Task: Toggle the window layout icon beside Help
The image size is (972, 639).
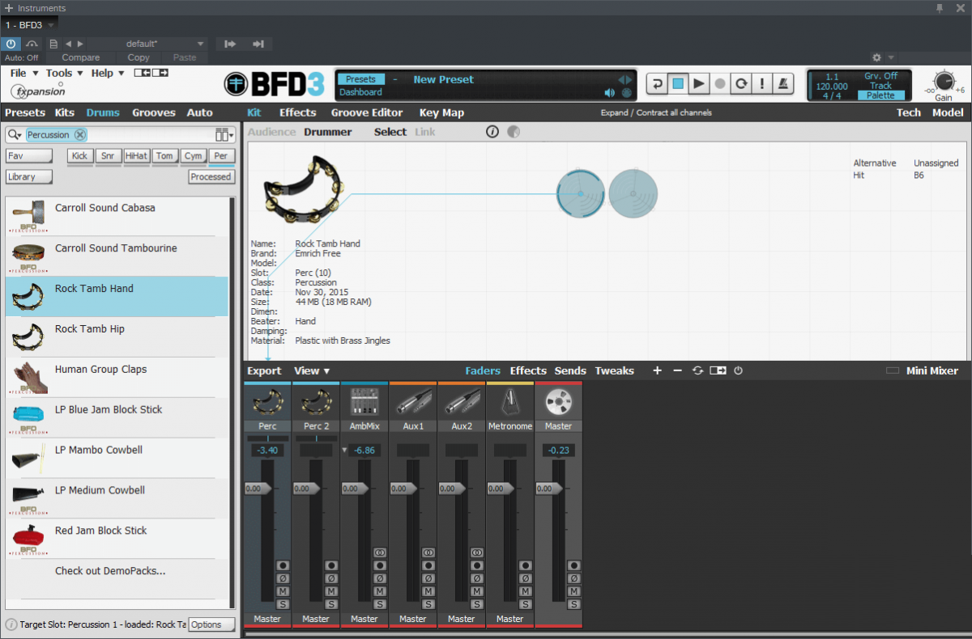Action: point(151,73)
